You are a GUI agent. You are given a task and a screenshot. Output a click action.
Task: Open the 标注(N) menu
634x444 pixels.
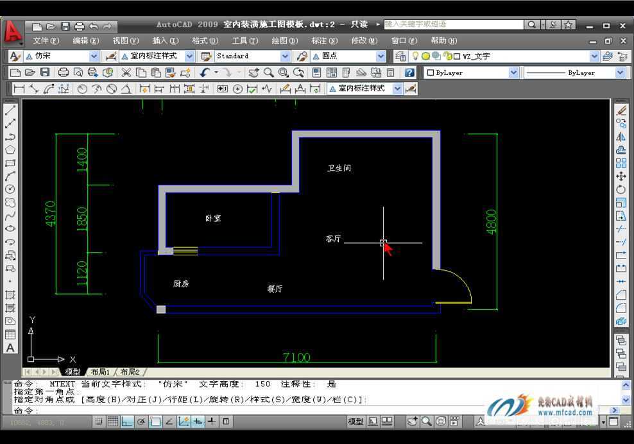[x=325, y=41]
